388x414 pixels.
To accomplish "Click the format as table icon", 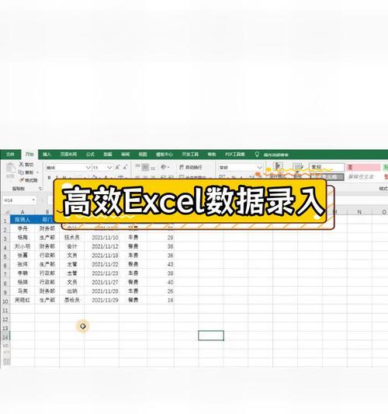I will click(x=298, y=167).
